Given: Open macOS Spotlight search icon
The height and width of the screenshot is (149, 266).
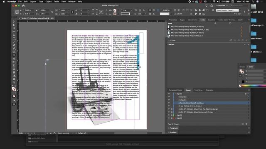Looking at the screenshot, I should pos(253,2).
